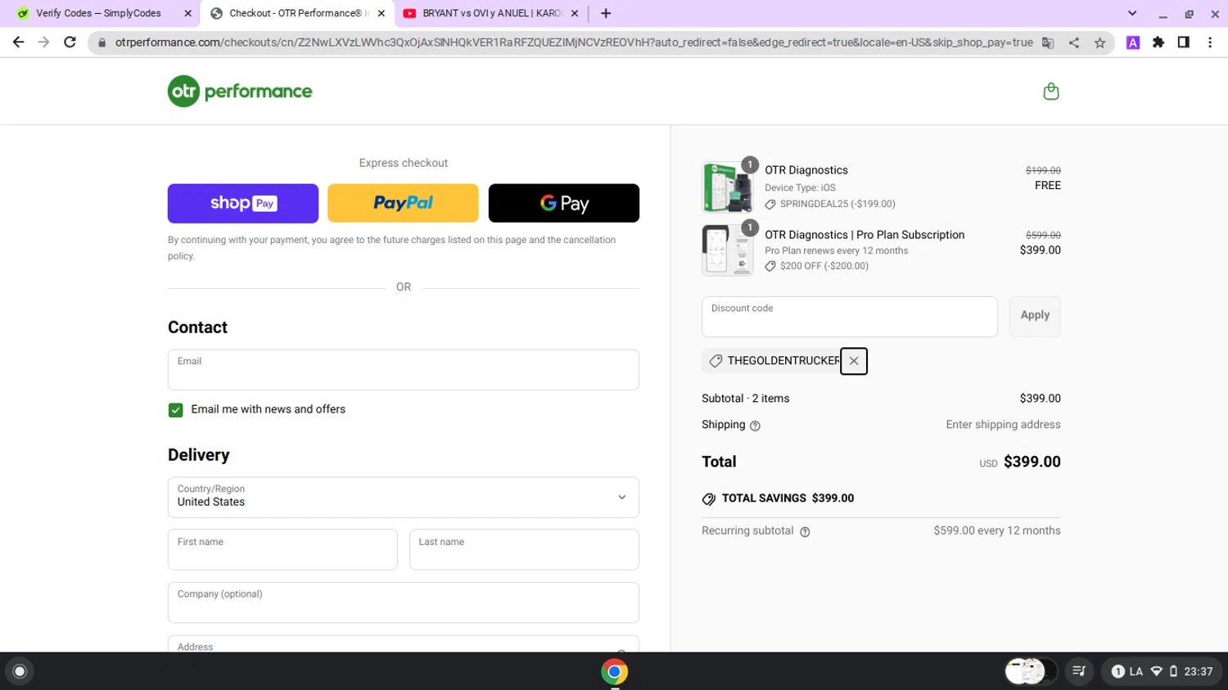Switch to the BRYANT vs OVI YouTube tab
This screenshot has width=1228, height=690.
click(490, 13)
